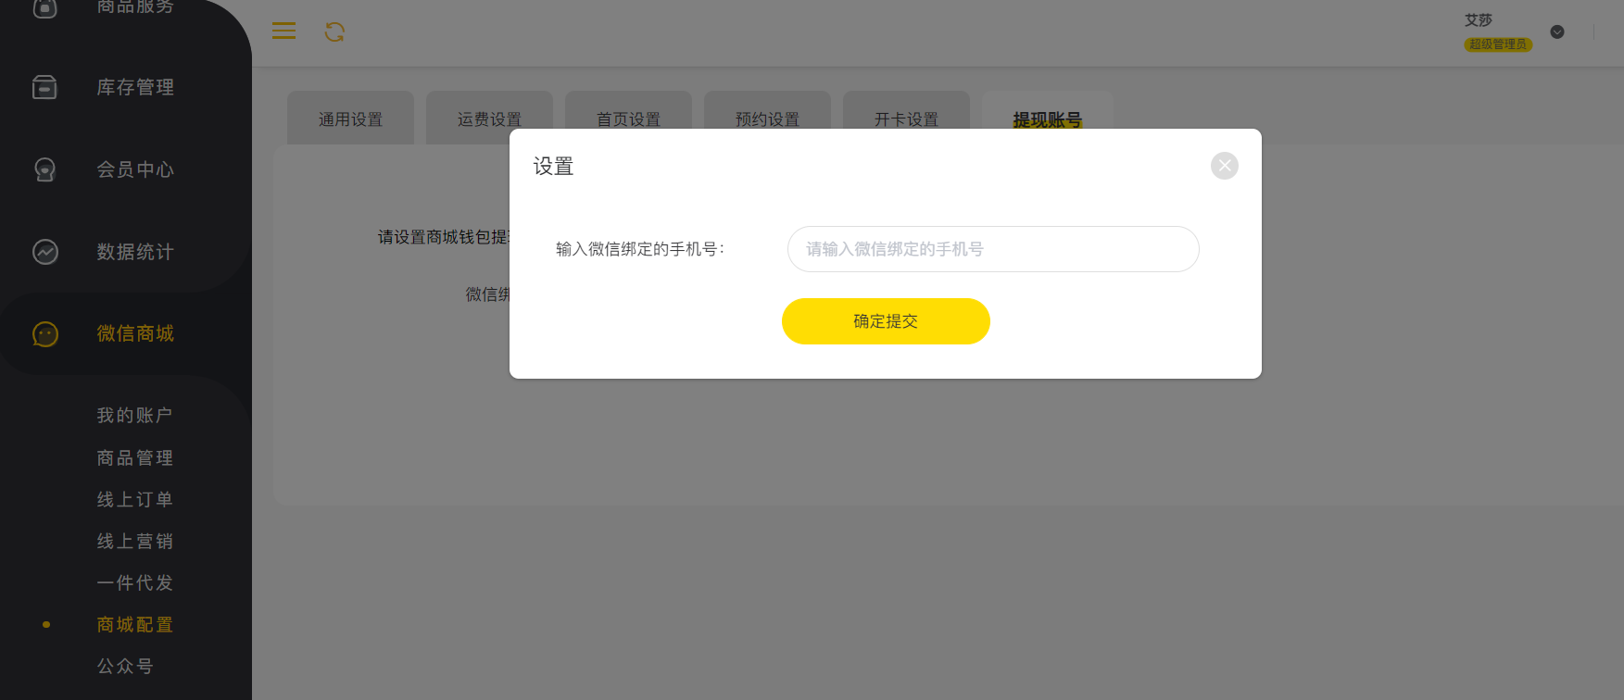This screenshot has width=1624, height=700.
Task: Close the 设置 dialog with X icon
Action: 1225,166
